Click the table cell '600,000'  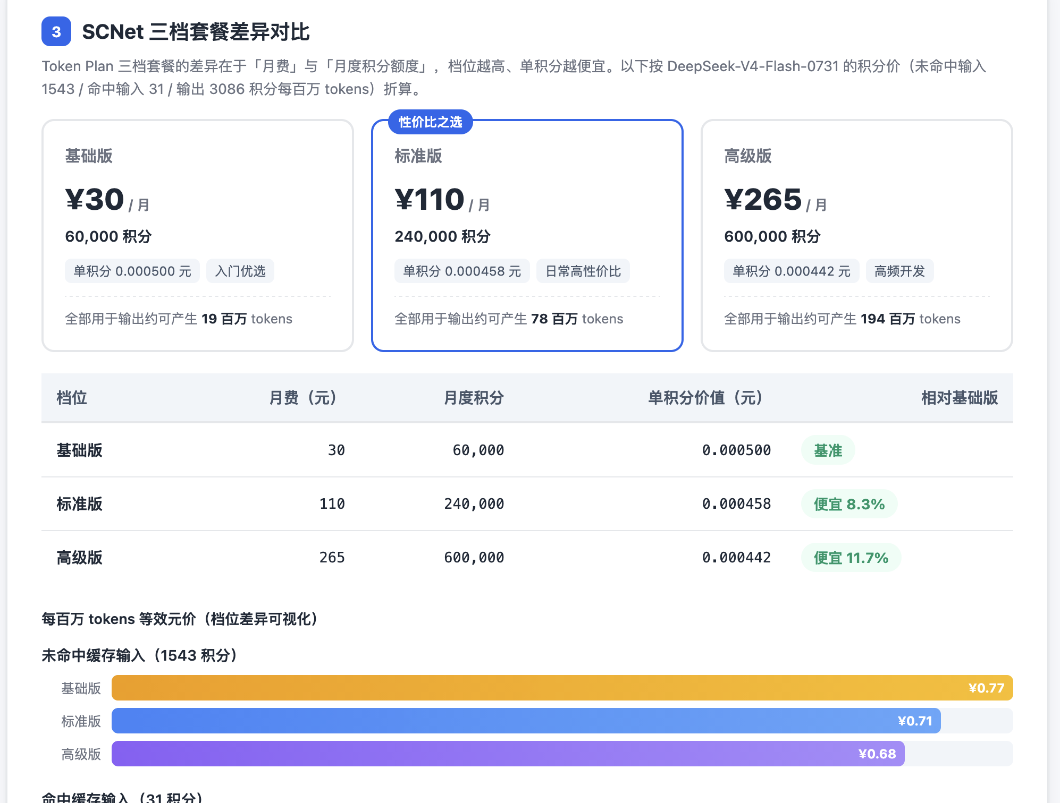tap(474, 558)
